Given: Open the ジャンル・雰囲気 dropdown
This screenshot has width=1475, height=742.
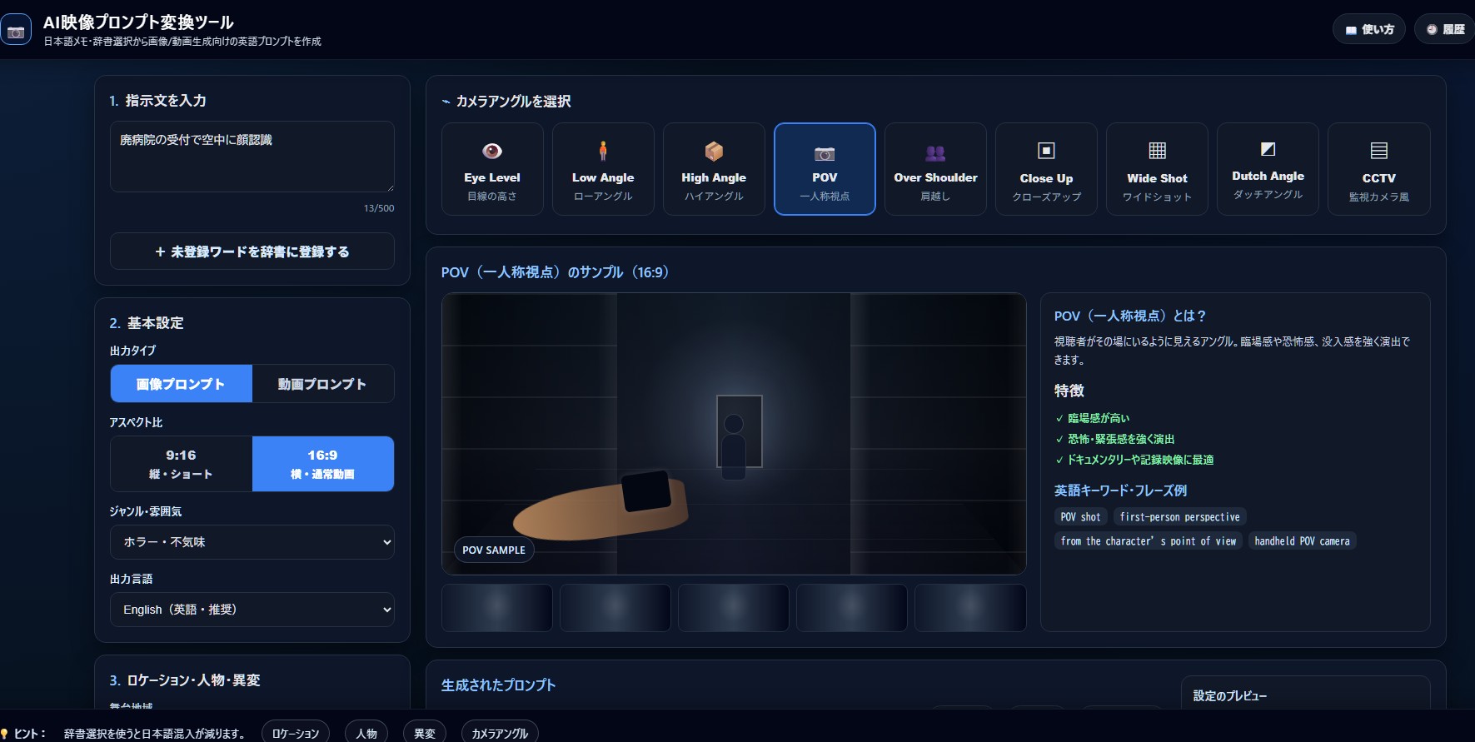Looking at the screenshot, I should (x=252, y=542).
